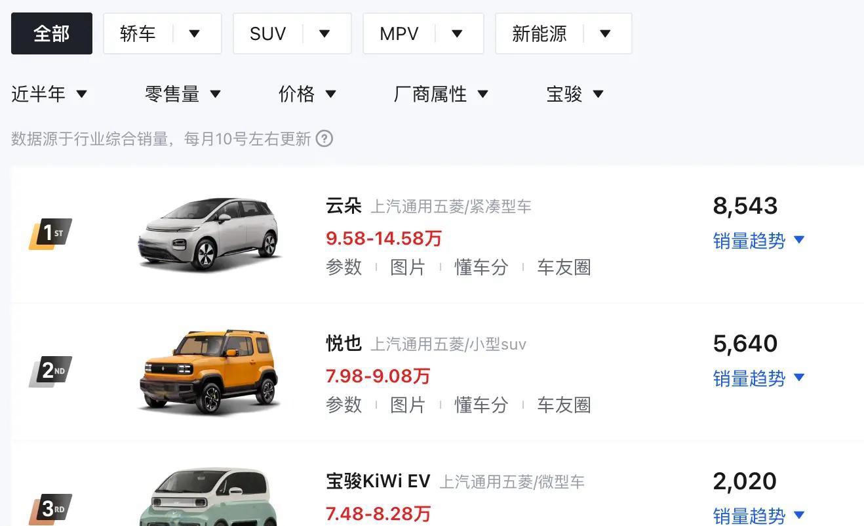This screenshot has height=526, width=864.
Task: Expand 销量趋势 for 云朵
Action: 759,241
